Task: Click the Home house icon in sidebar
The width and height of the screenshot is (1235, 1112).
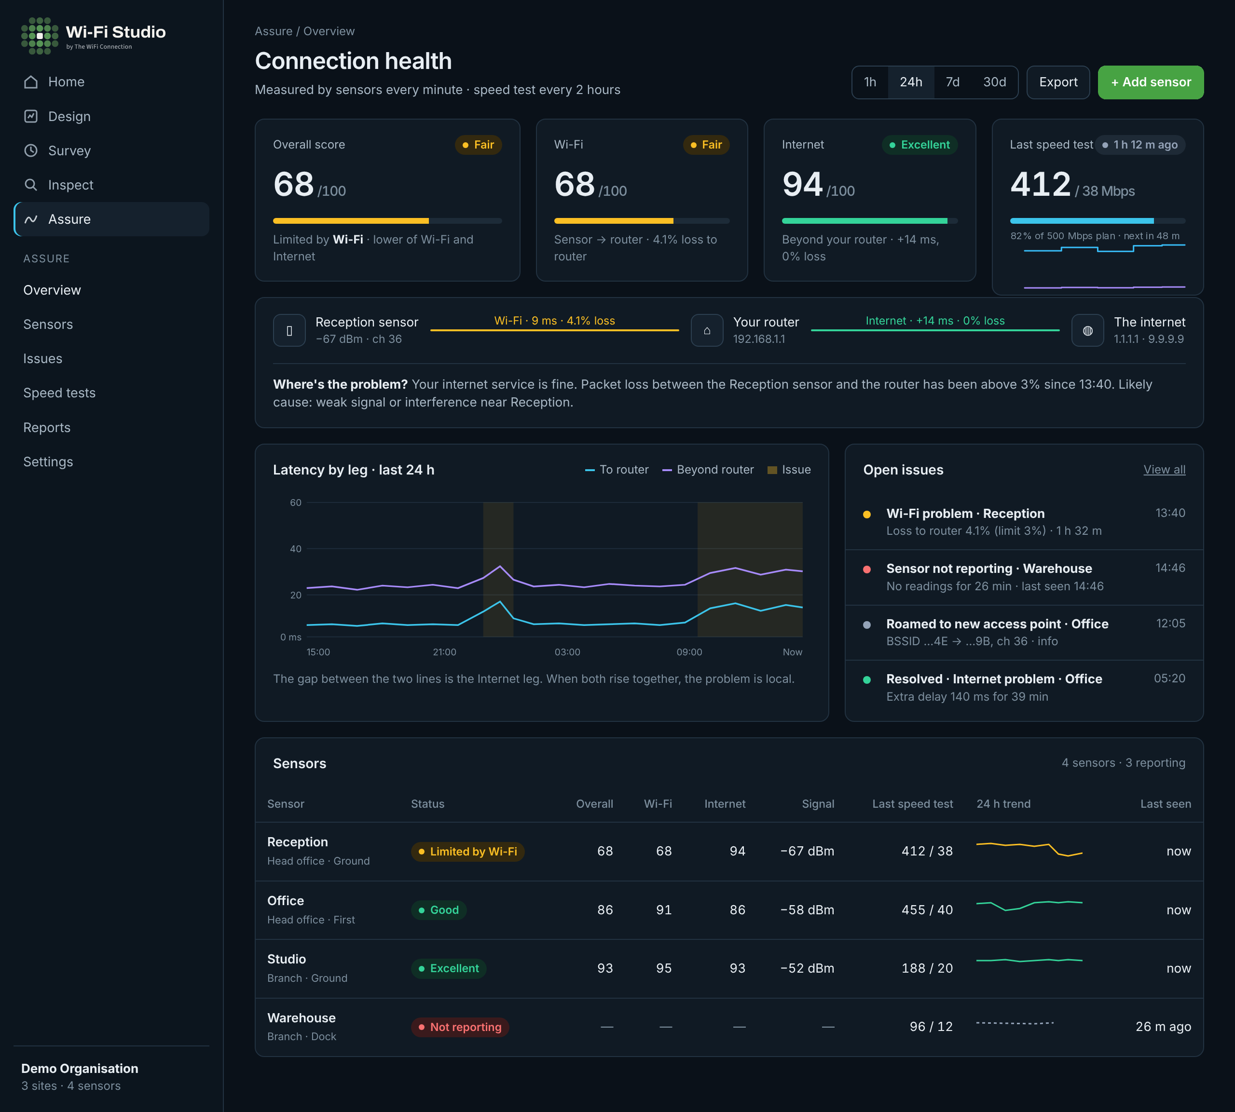Action: pyautogui.click(x=31, y=82)
